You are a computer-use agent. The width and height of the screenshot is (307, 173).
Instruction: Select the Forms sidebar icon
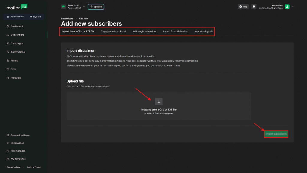tap(8, 61)
